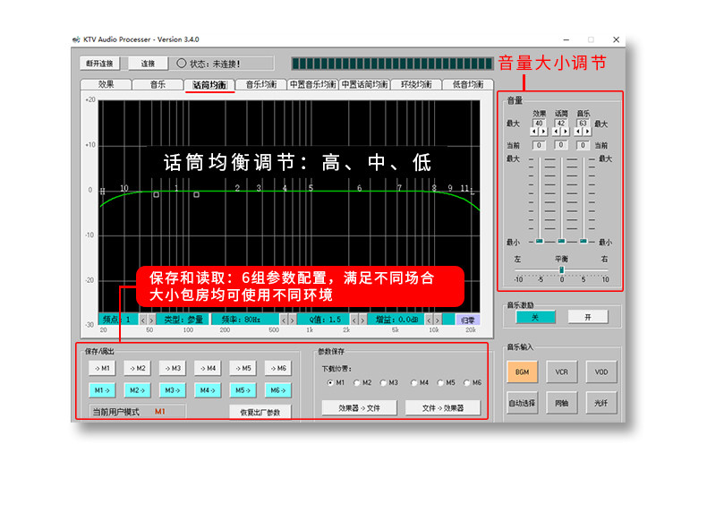Select BGM music input
Screen dimensions: 707x521
522,372
